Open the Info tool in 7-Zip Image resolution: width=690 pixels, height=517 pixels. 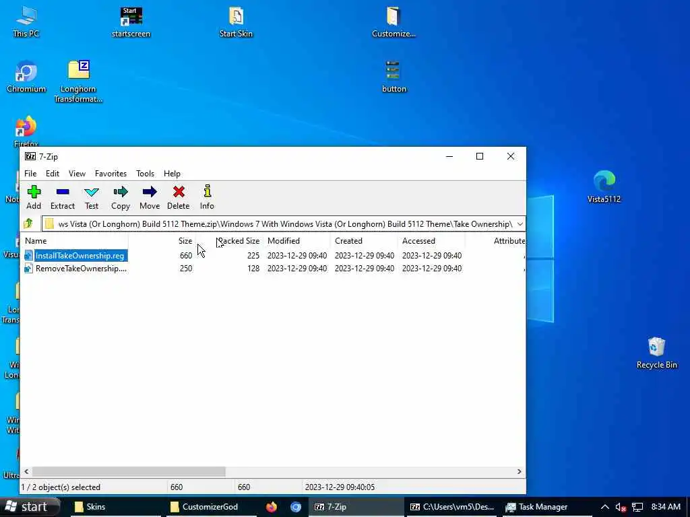tap(208, 197)
